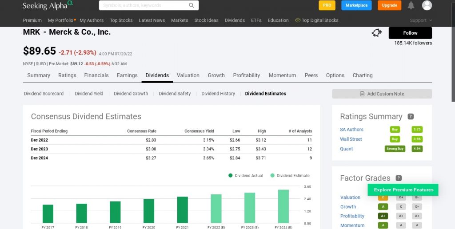Open the My Portfolio menu
This screenshot has width=455, height=229.
click(61, 20)
